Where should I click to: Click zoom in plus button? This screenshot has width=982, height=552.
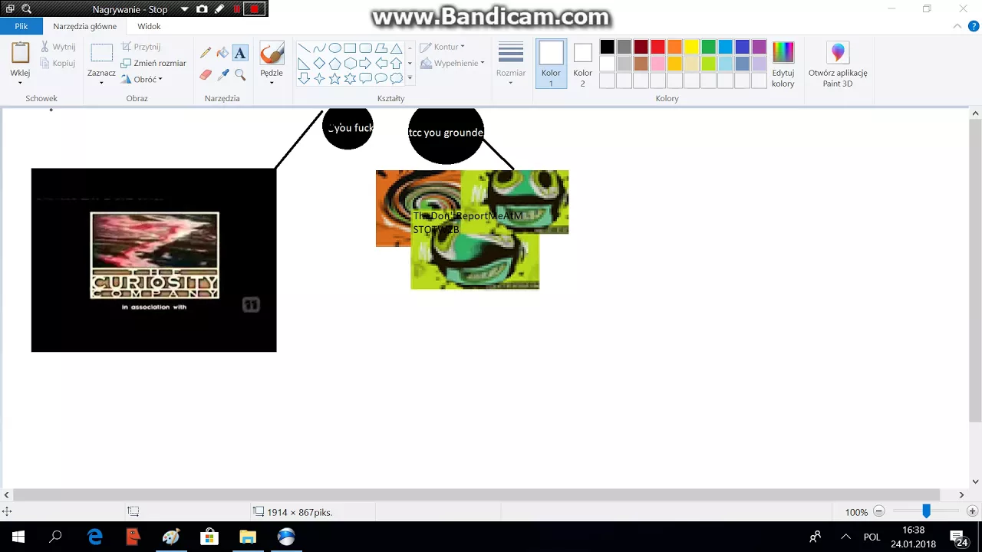pyautogui.click(x=973, y=511)
